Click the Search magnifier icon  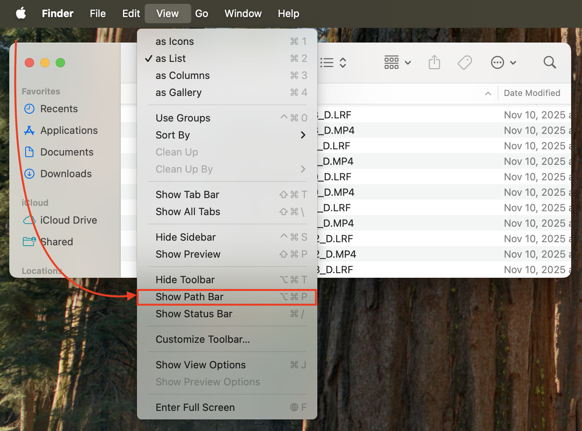tap(549, 62)
